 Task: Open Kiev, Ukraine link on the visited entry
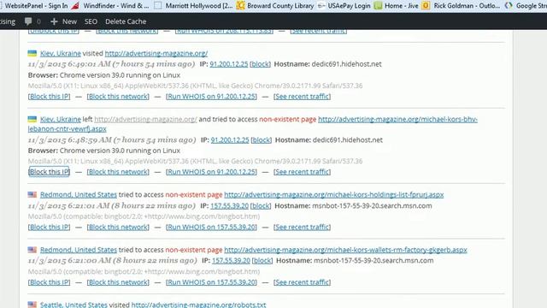pyautogui.click(x=61, y=53)
